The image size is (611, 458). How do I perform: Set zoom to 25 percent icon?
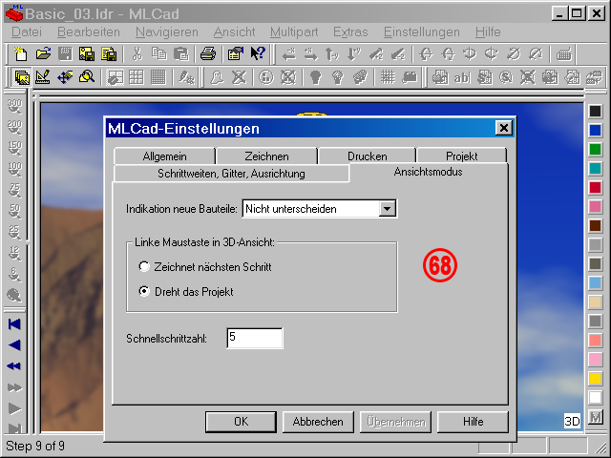point(15,232)
